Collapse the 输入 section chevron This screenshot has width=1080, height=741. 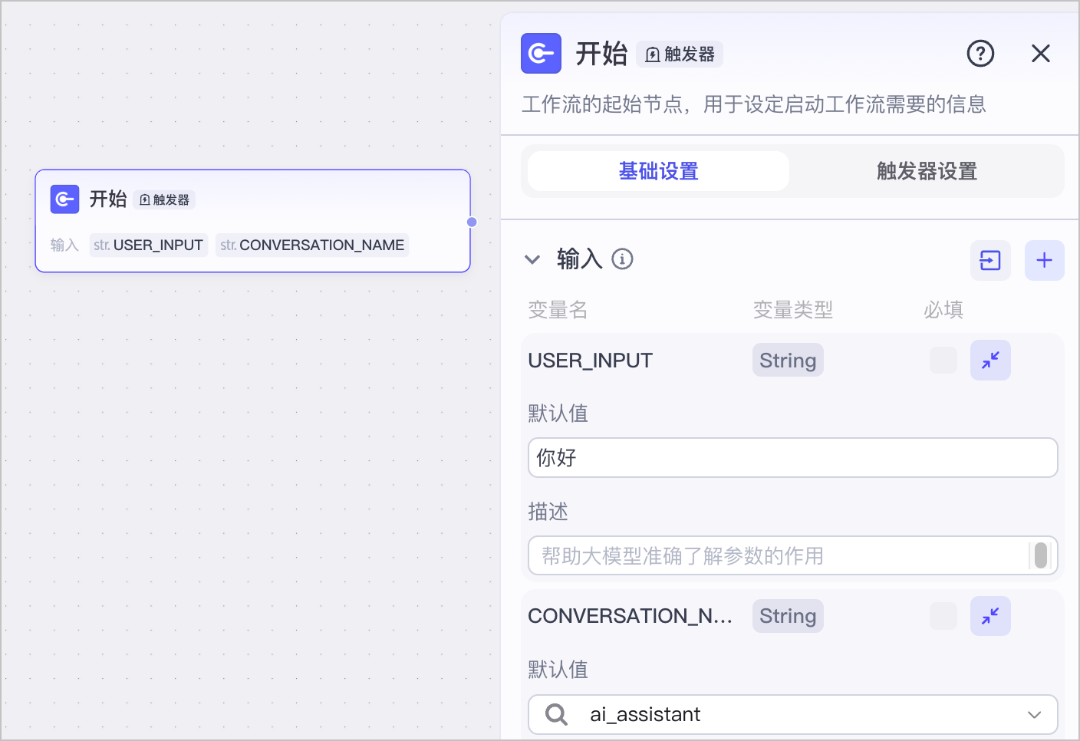(532, 259)
